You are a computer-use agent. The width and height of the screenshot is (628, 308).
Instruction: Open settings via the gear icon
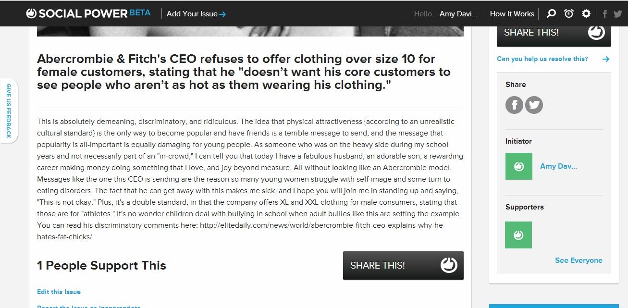586,13
